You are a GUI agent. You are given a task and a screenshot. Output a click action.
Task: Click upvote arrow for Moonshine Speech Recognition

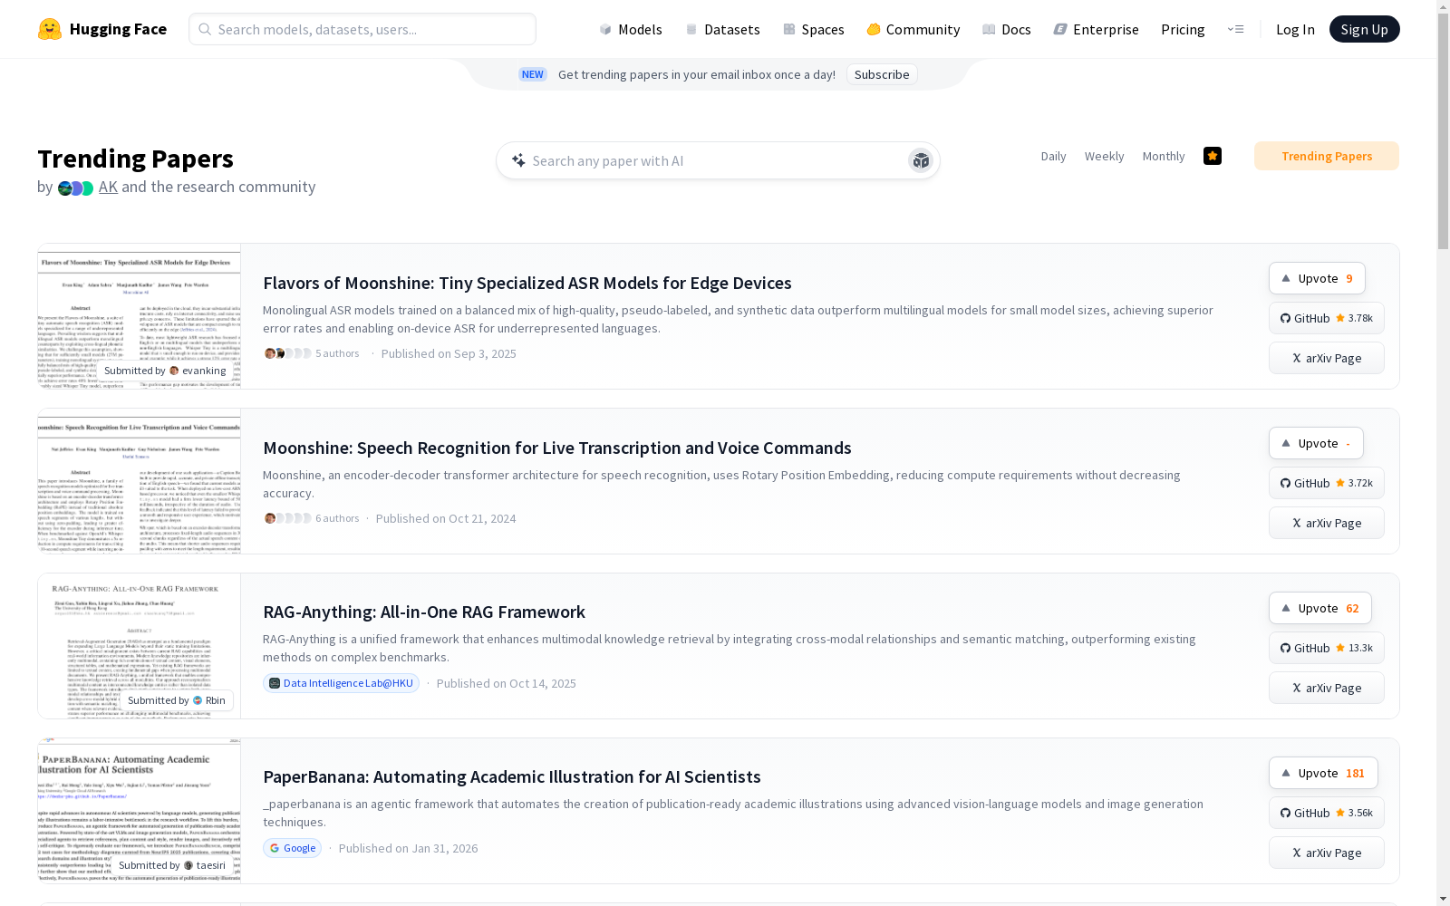pos(1286,443)
